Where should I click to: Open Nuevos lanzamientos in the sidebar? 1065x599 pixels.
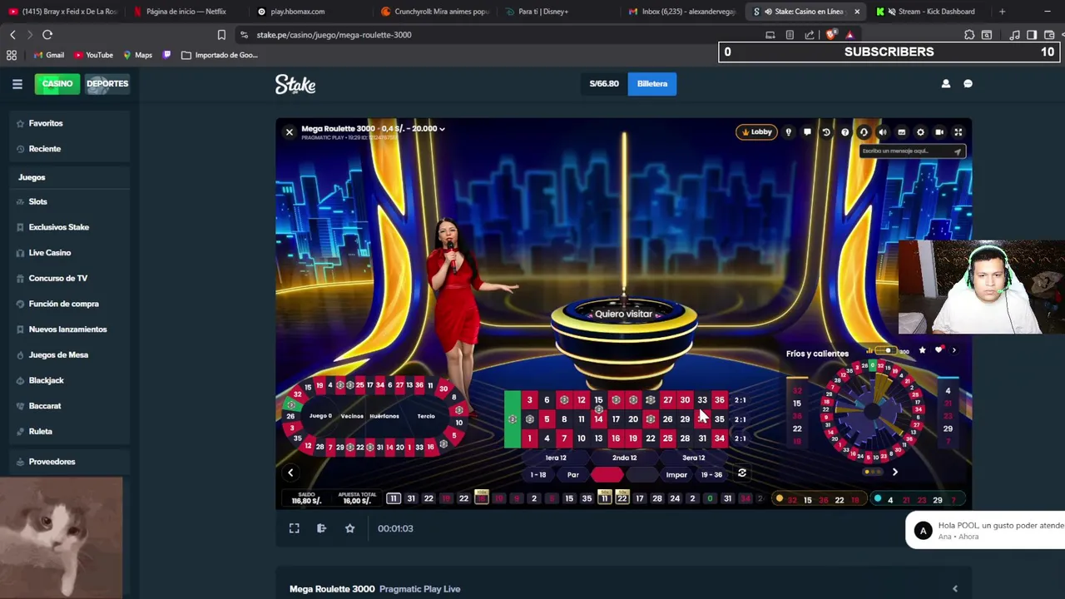[68, 329]
